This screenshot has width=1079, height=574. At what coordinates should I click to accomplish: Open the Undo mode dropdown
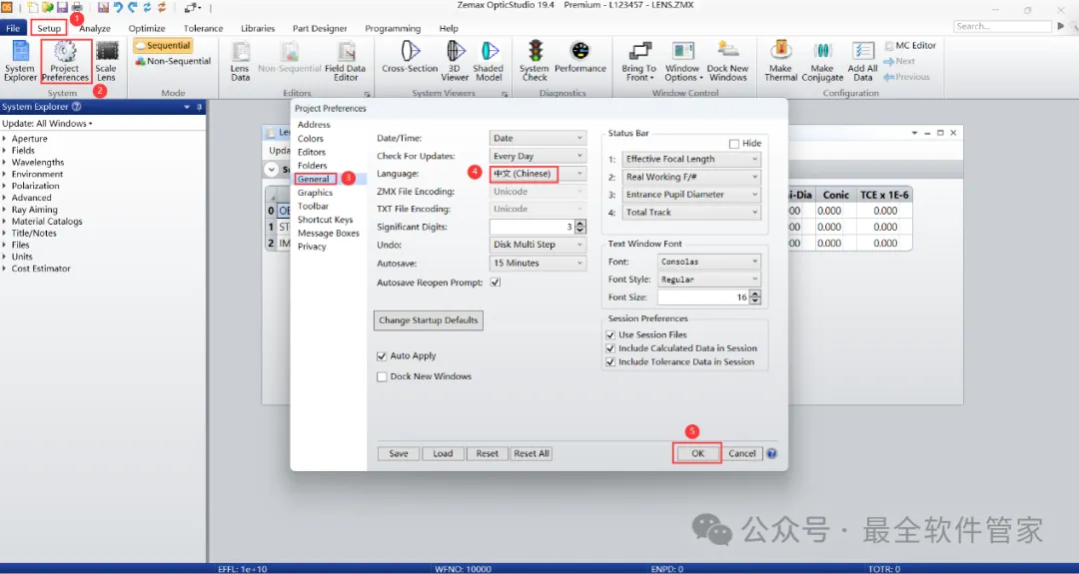(538, 245)
